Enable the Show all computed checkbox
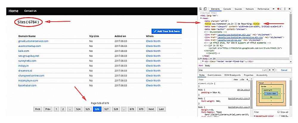 [279, 112]
